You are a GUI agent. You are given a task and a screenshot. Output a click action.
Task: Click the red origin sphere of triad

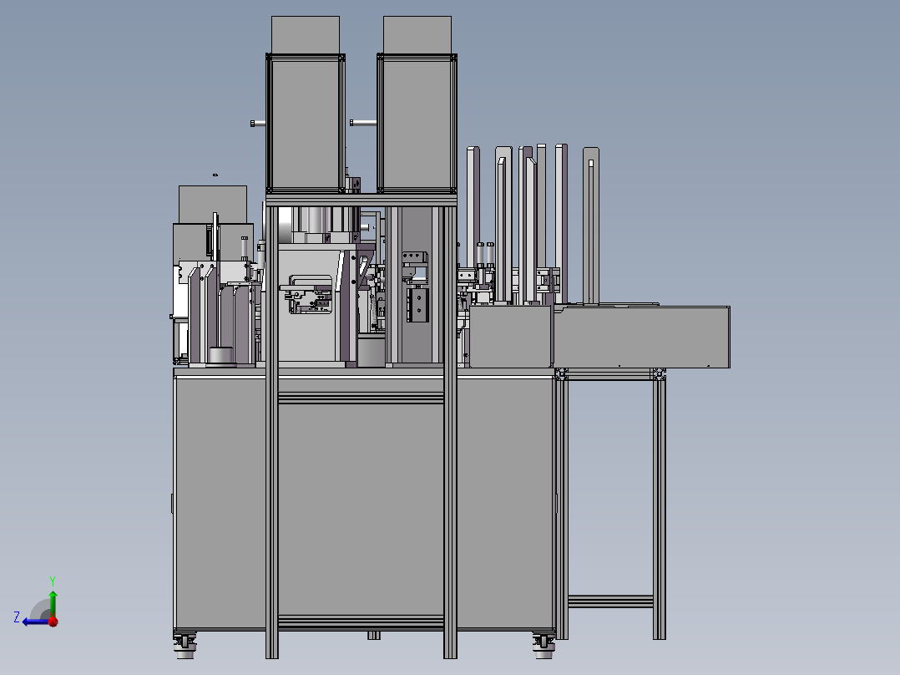(53, 621)
